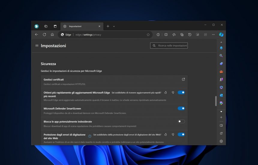Click the Ricerca nelle impostazioni search field
This screenshot has height=165, width=258.
169,46
